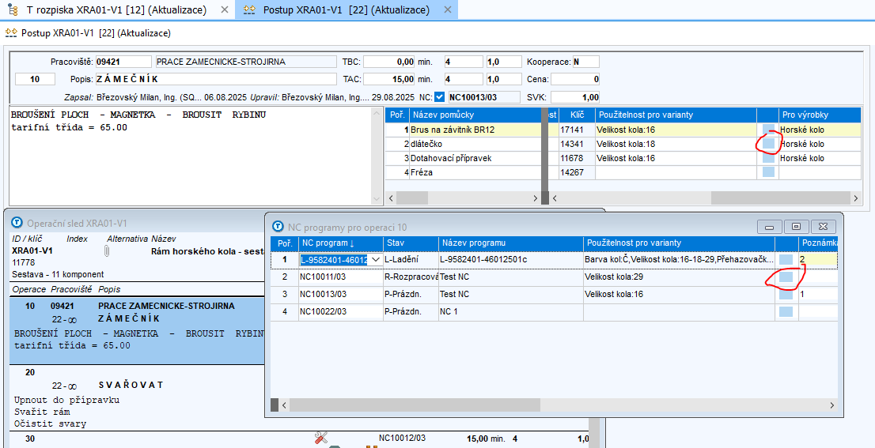Click the blue square in the Brus na závitník row
Viewport: 875px width, 448px height.
[x=767, y=130]
